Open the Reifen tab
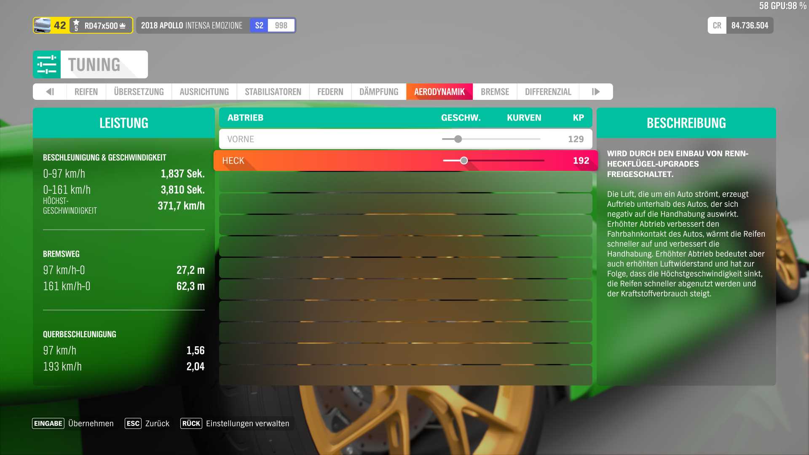Viewport: 809px width, 455px height. coord(86,92)
